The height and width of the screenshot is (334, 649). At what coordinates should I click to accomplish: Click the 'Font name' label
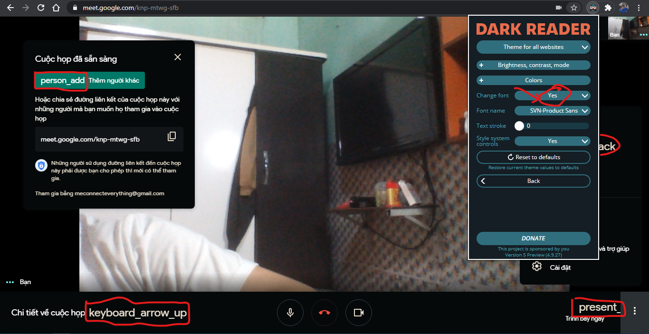[491, 111]
